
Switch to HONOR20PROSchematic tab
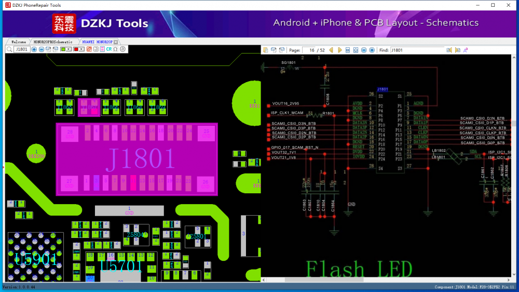pyautogui.click(x=53, y=42)
